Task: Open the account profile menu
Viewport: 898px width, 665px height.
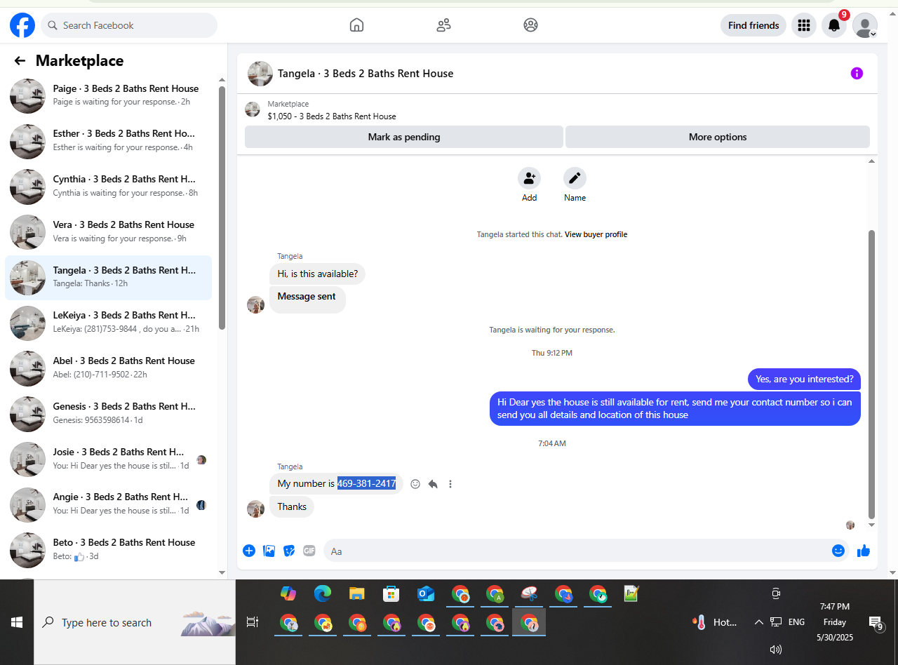Action: coord(865,25)
